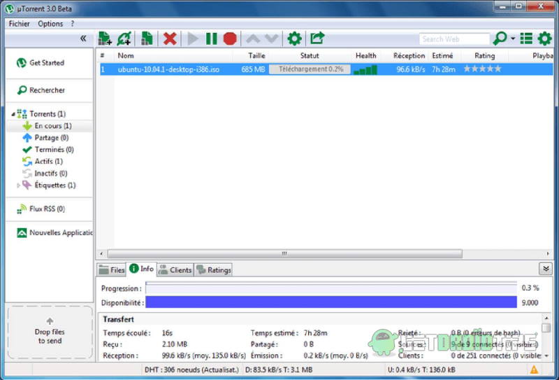Select Torrents (1) in sidebar
Viewport: 559px width, 380px height.
point(48,114)
